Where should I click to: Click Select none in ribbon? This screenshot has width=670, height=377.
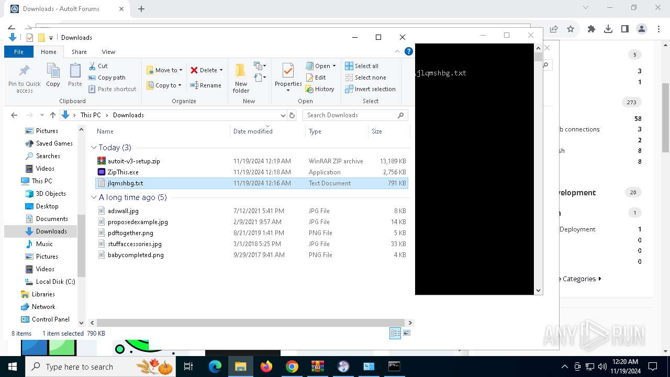[365, 77]
